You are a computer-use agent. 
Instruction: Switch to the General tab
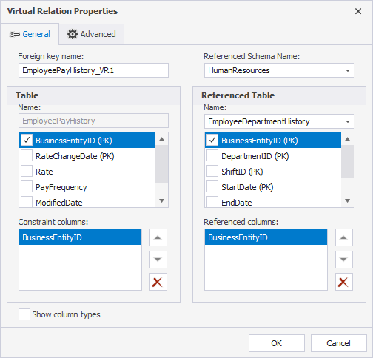(x=30, y=34)
